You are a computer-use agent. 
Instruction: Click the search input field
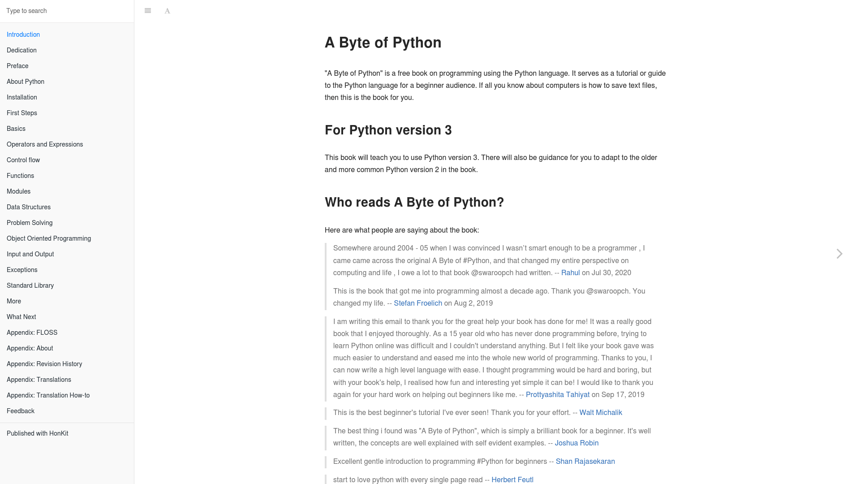67,11
